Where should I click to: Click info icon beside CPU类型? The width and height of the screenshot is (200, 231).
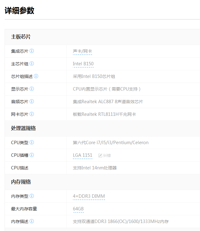point(32,142)
